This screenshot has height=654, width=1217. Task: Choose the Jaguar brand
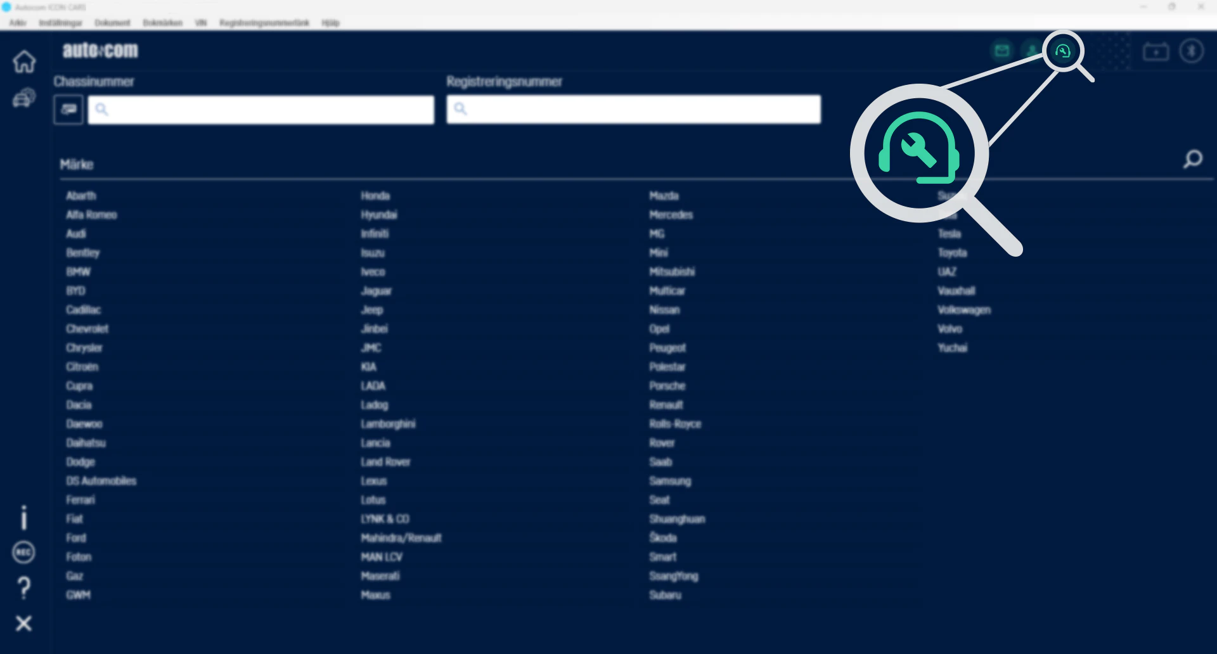[x=377, y=291]
